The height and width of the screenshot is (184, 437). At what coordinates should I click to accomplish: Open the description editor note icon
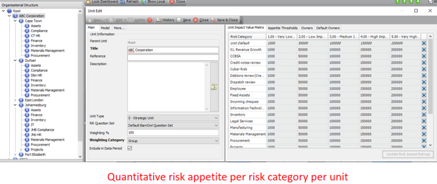(214, 87)
